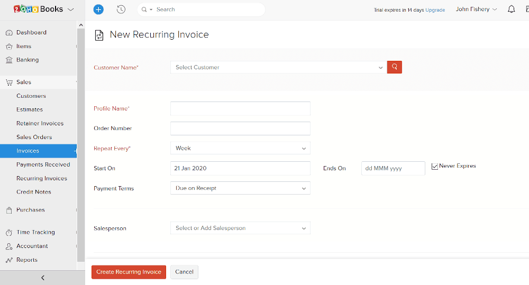
Task: Open the Payment Terms dropdown
Action: tap(240, 188)
